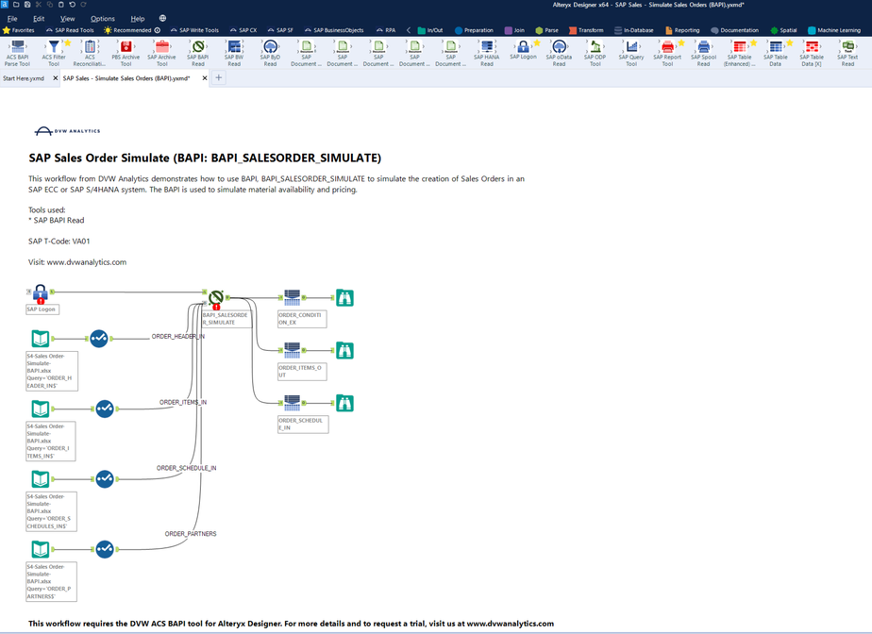Image resolution: width=872 pixels, height=634 pixels.
Task: Close the Start Here.yxmd tab
Action: point(55,78)
